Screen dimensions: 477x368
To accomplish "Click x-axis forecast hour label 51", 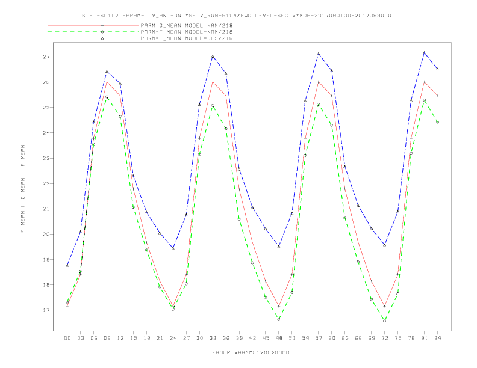I will (x=292, y=338).
